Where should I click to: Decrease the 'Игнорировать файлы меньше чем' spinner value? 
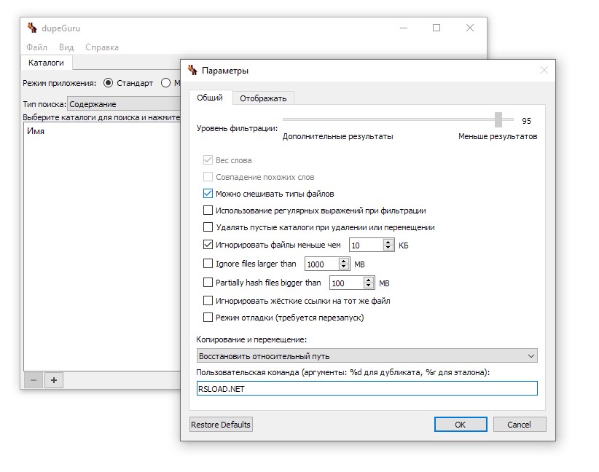pos(388,248)
